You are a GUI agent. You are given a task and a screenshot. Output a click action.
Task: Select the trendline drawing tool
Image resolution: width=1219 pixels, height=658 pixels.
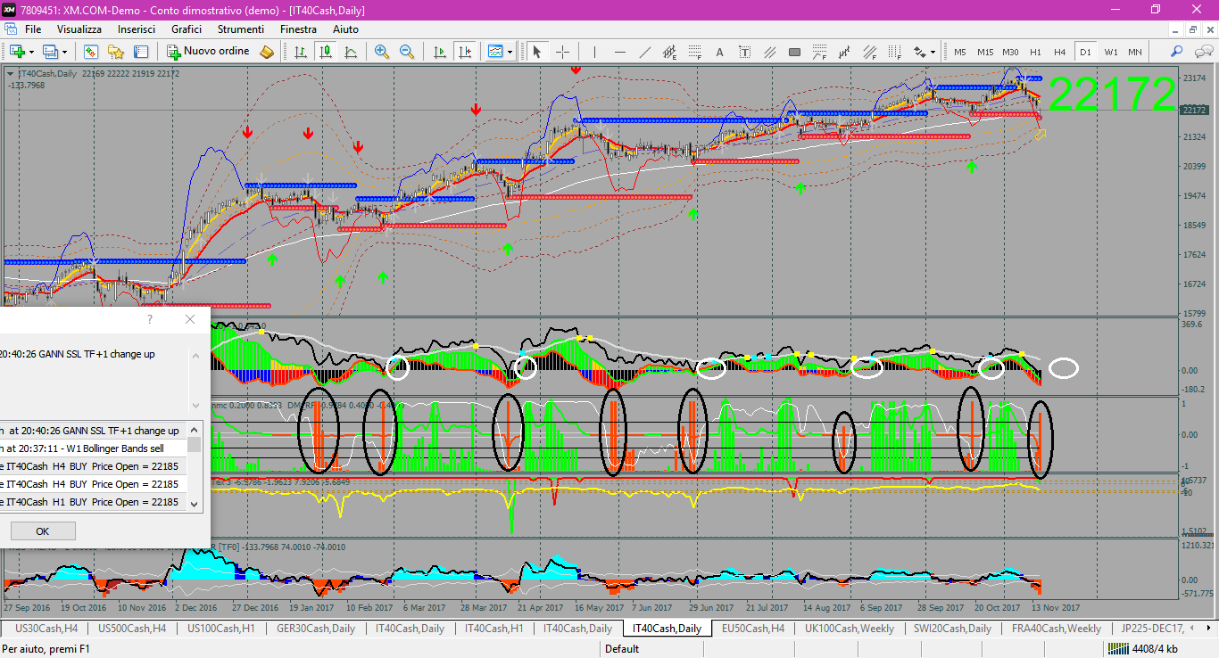644,52
